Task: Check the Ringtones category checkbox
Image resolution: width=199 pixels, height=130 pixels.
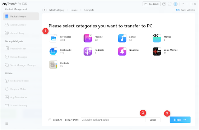Action: point(125,49)
